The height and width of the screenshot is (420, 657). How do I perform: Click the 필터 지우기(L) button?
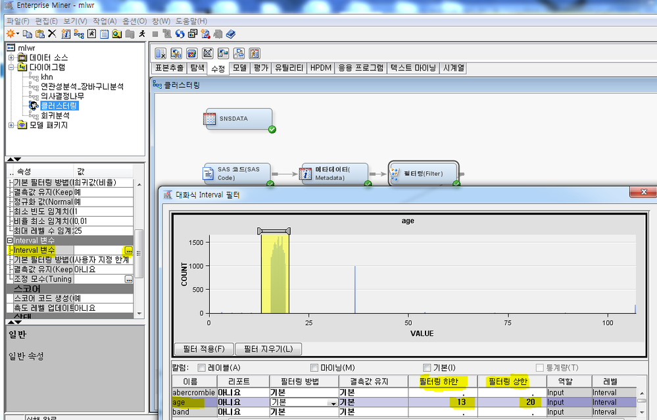268,348
